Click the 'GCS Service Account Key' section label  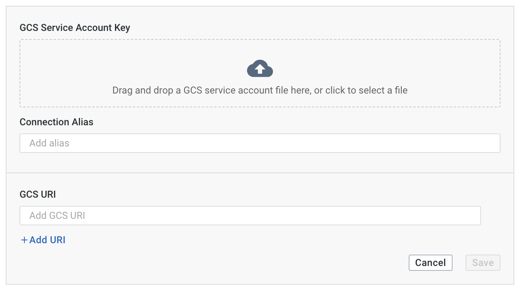[x=74, y=28]
